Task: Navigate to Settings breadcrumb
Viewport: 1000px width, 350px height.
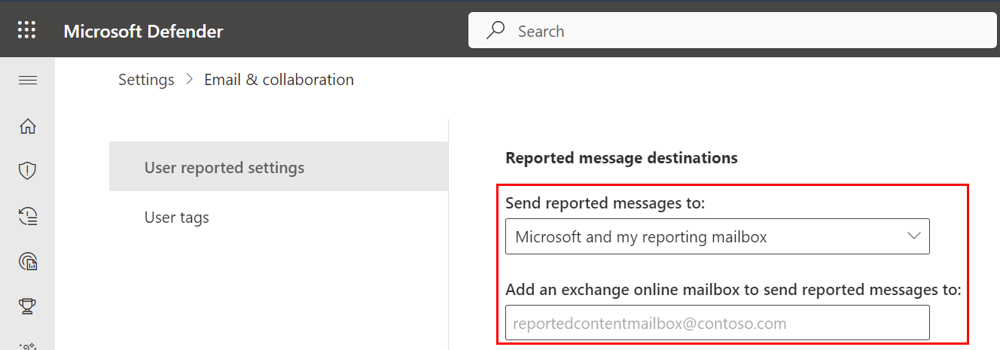Action: point(146,79)
